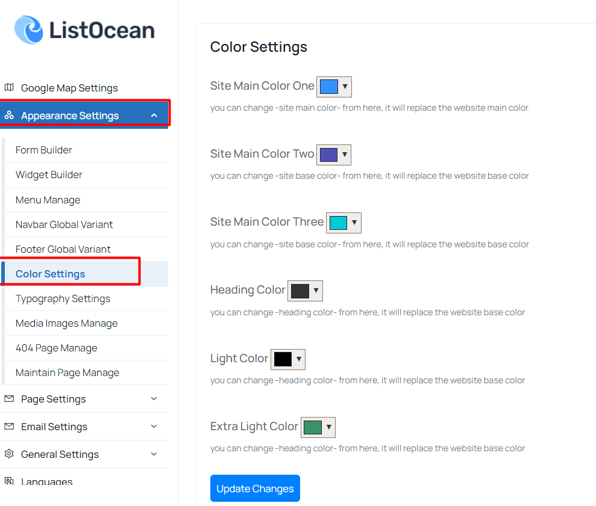This screenshot has height=506, width=596.
Task: Open the Extra Light Color green swatch
Action: tap(313, 427)
